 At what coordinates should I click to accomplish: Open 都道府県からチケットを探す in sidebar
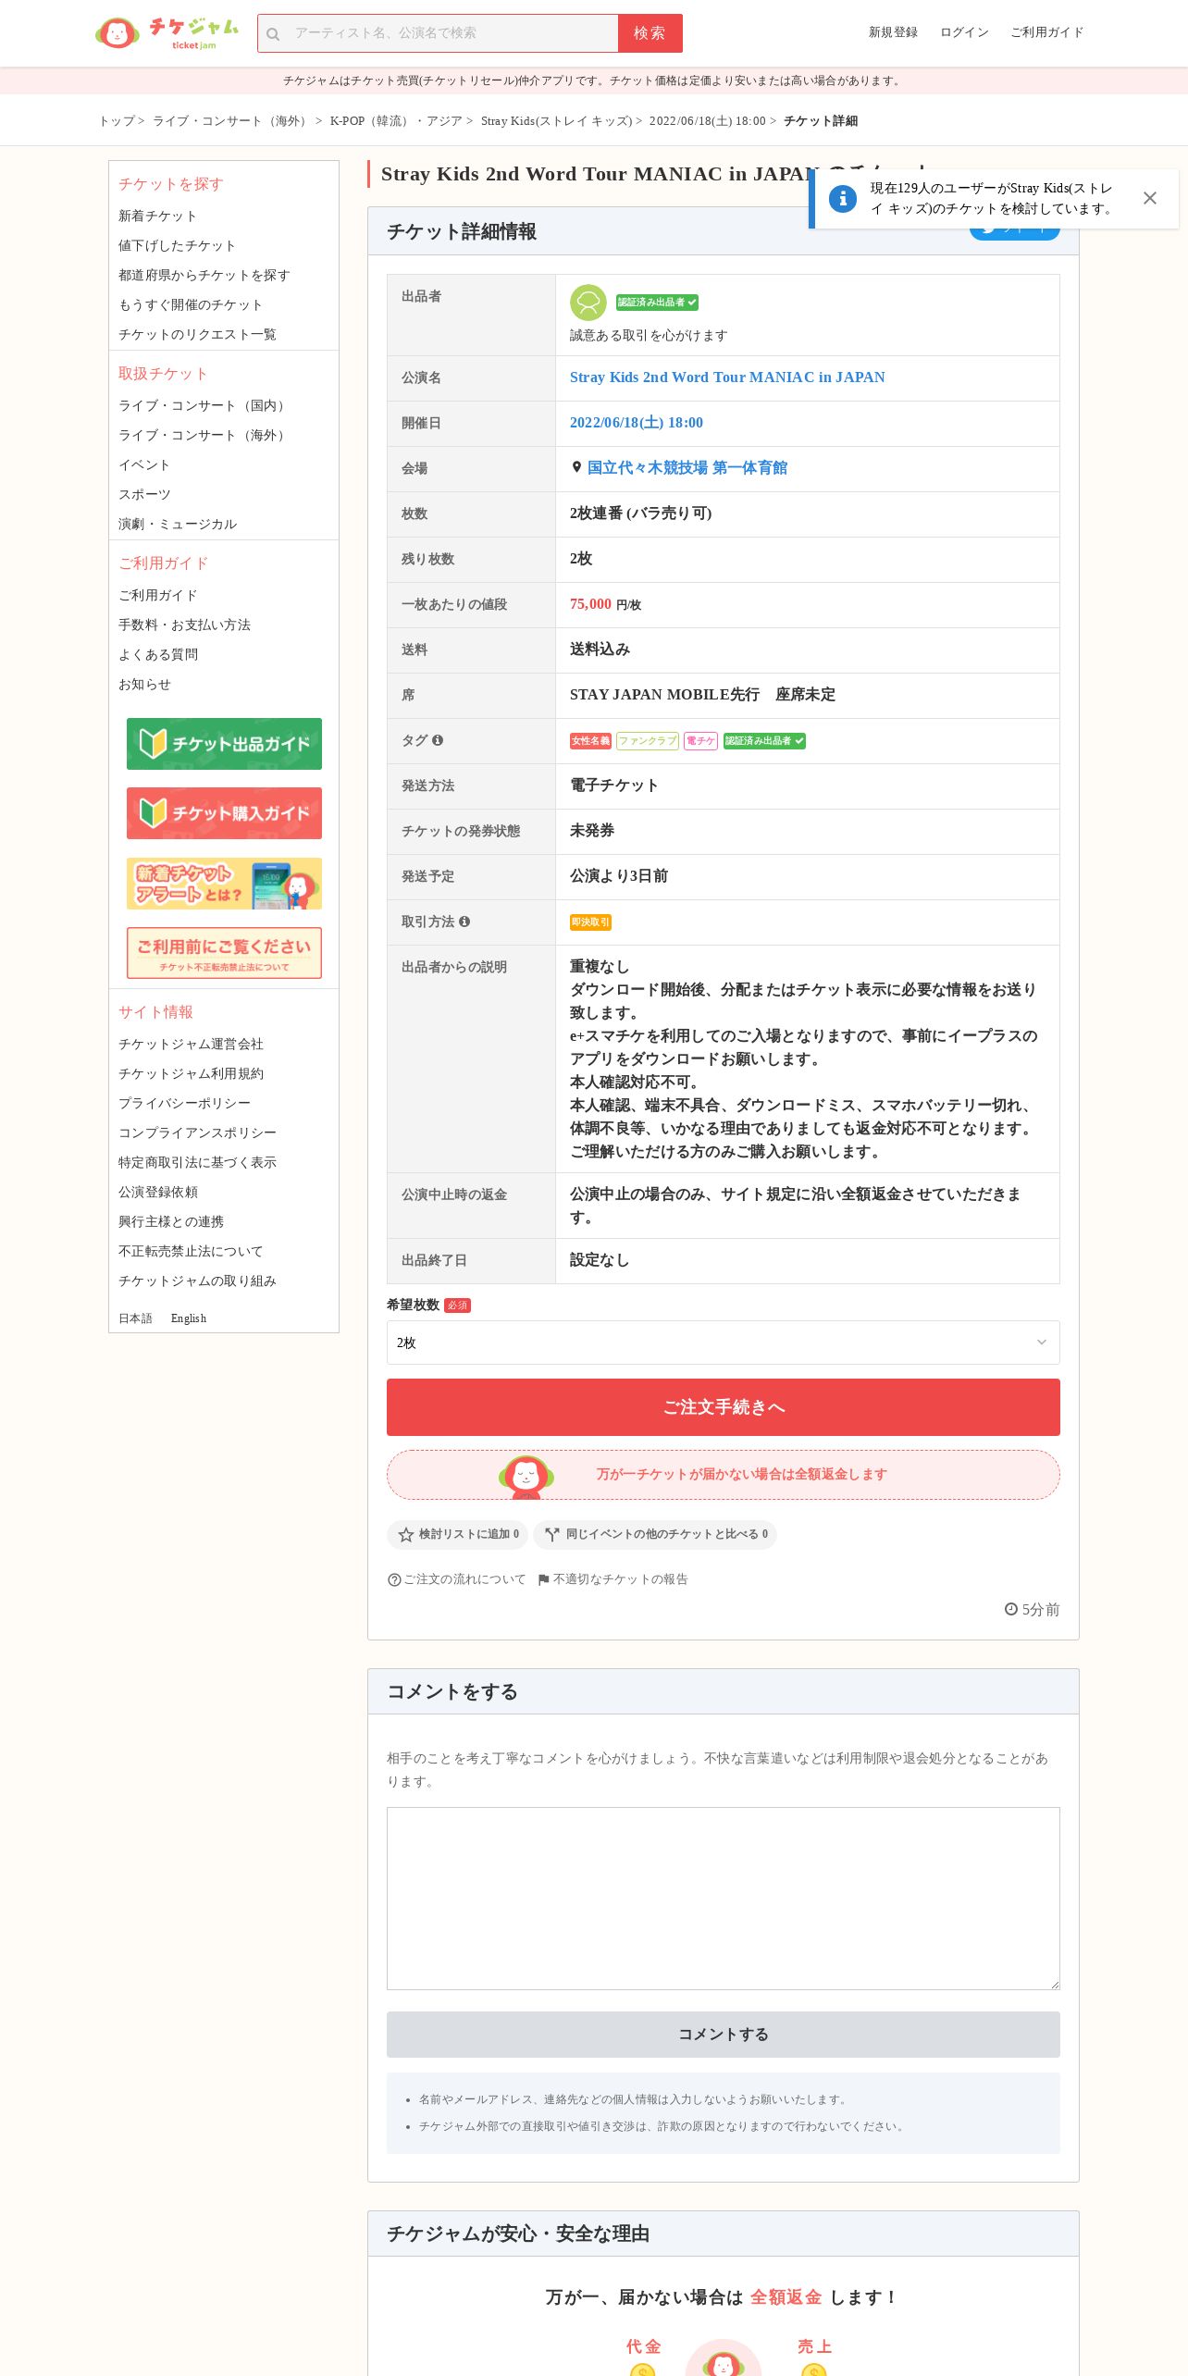click(x=204, y=275)
